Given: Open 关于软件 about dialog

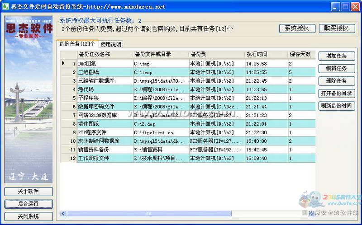Looking at the screenshot, I should 29,192.
